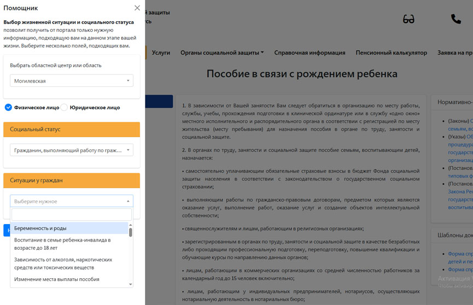Expand Органы социальной защиты menu
This screenshot has height=305, width=473.
(x=222, y=53)
